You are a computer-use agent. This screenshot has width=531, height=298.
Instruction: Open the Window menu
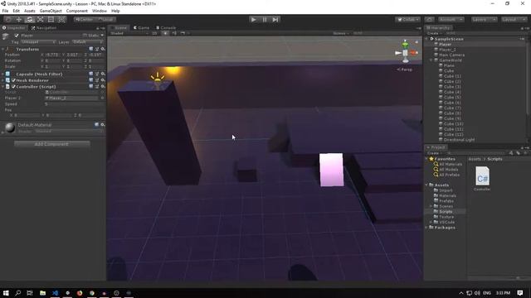click(x=100, y=11)
